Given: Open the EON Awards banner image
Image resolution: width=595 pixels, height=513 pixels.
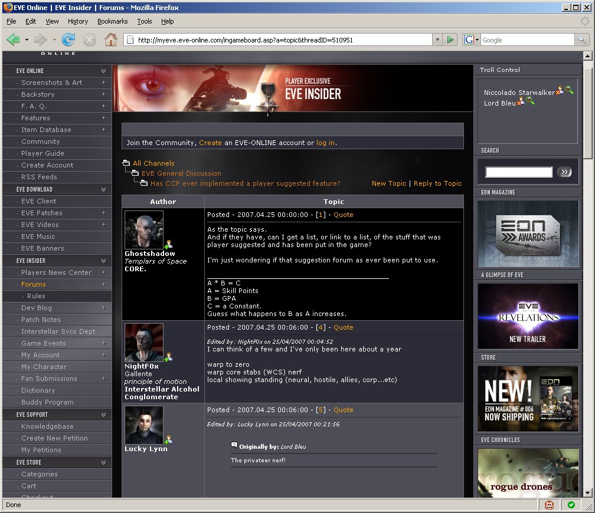Looking at the screenshot, I should pyautogui.click(x=528, y=234).
